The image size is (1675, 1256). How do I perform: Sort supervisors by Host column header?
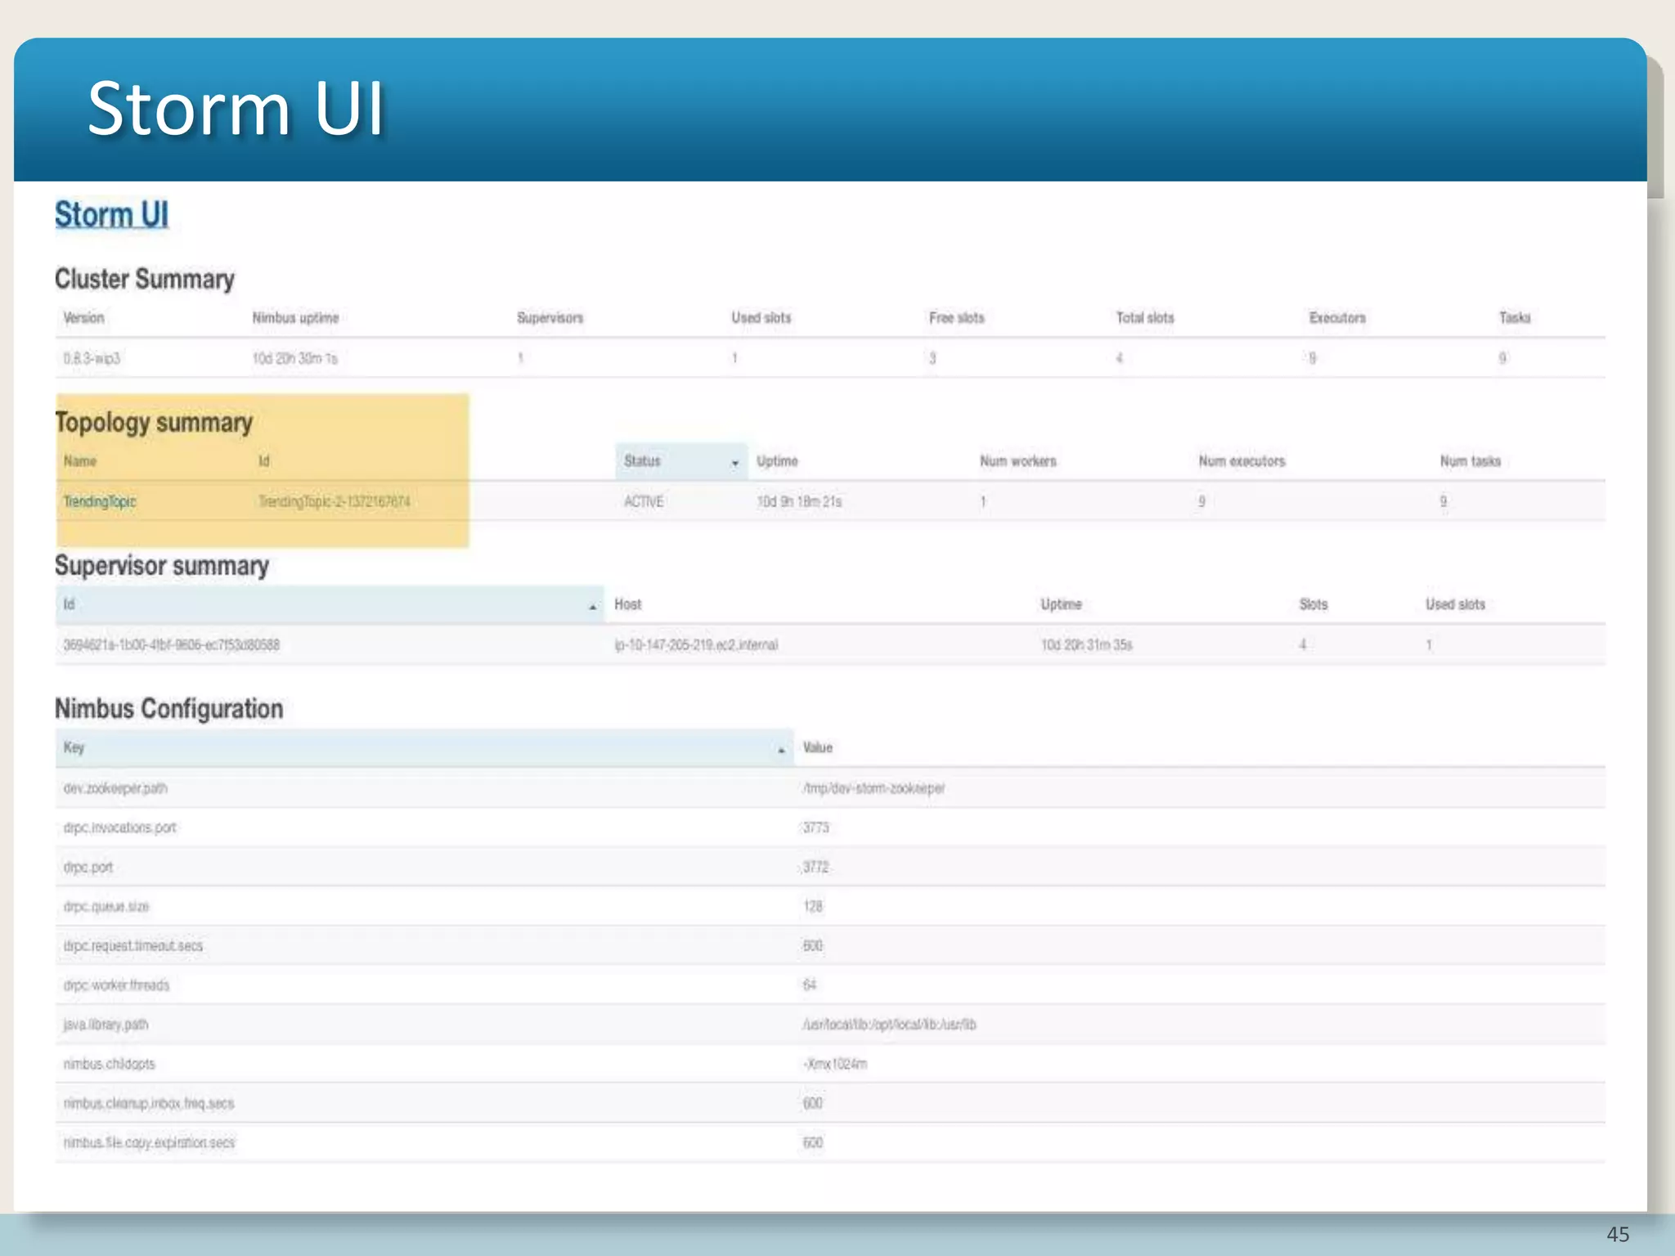click(627, 604)
